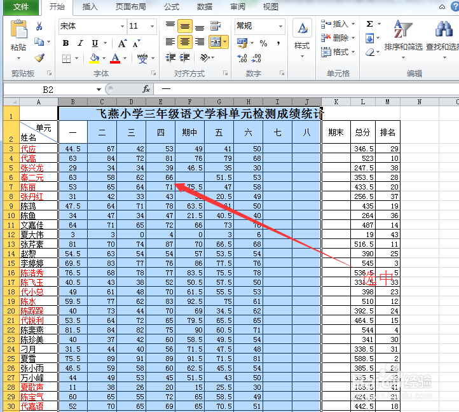Image resolution: width=459 pixels, height=412 pixels.
Task: Decrease indent icon
Action: point(170,58)
